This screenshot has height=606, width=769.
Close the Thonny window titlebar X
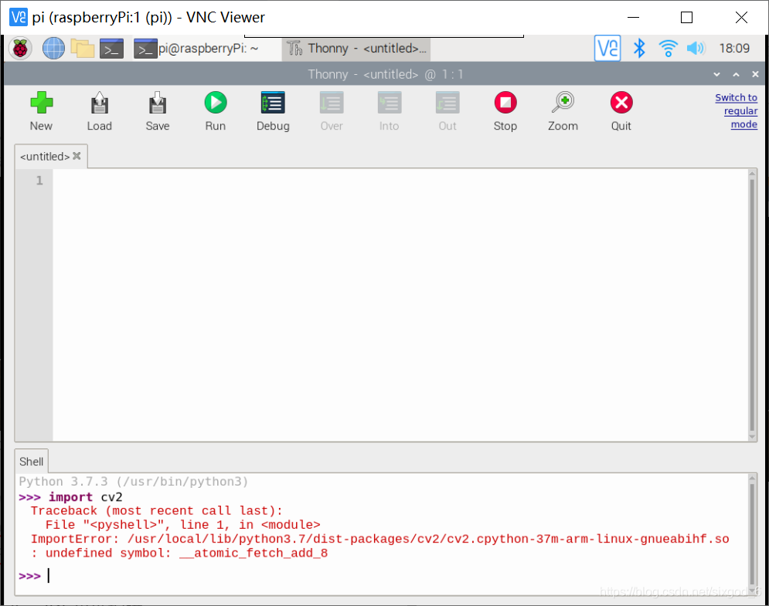755,74
